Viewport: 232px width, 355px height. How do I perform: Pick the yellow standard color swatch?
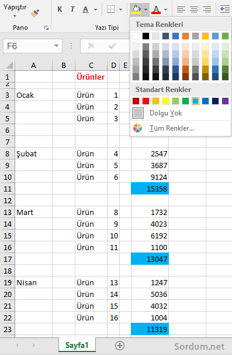(165, 101)
